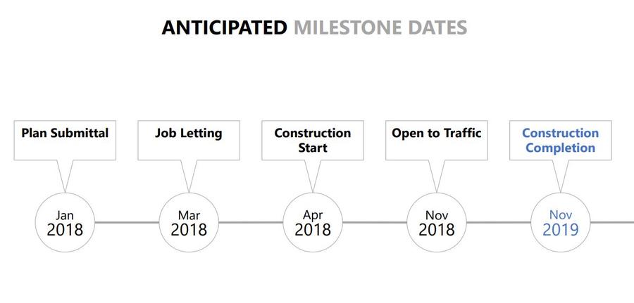Select the connector between Mar 2018 and Apr 2018
Viewport: 634px width, 303px height.
[x=251, y=222]
